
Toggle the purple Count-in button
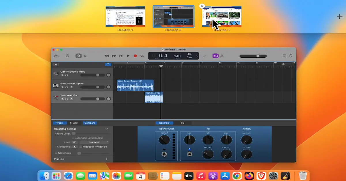(215, 56)
